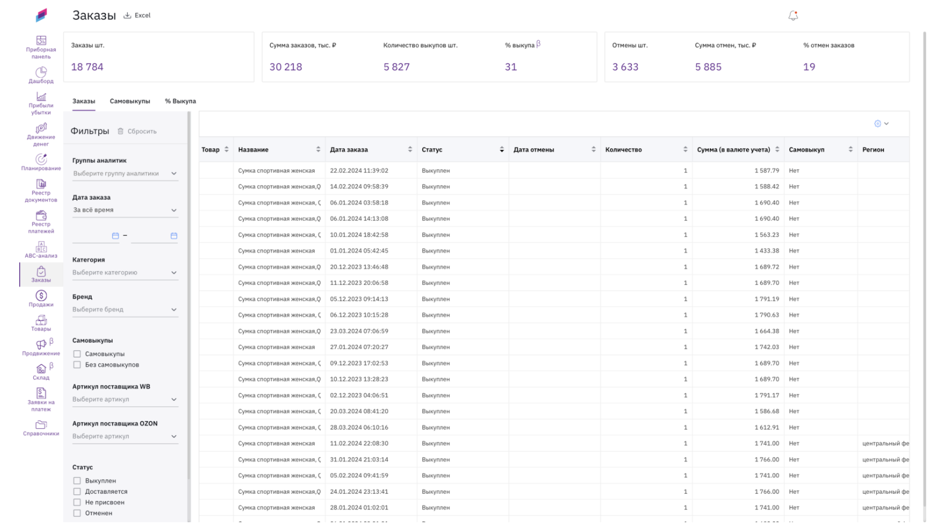Click Сбросить to reset filters
This screenshot has height=531, width=931.
(x=137, y=131)
